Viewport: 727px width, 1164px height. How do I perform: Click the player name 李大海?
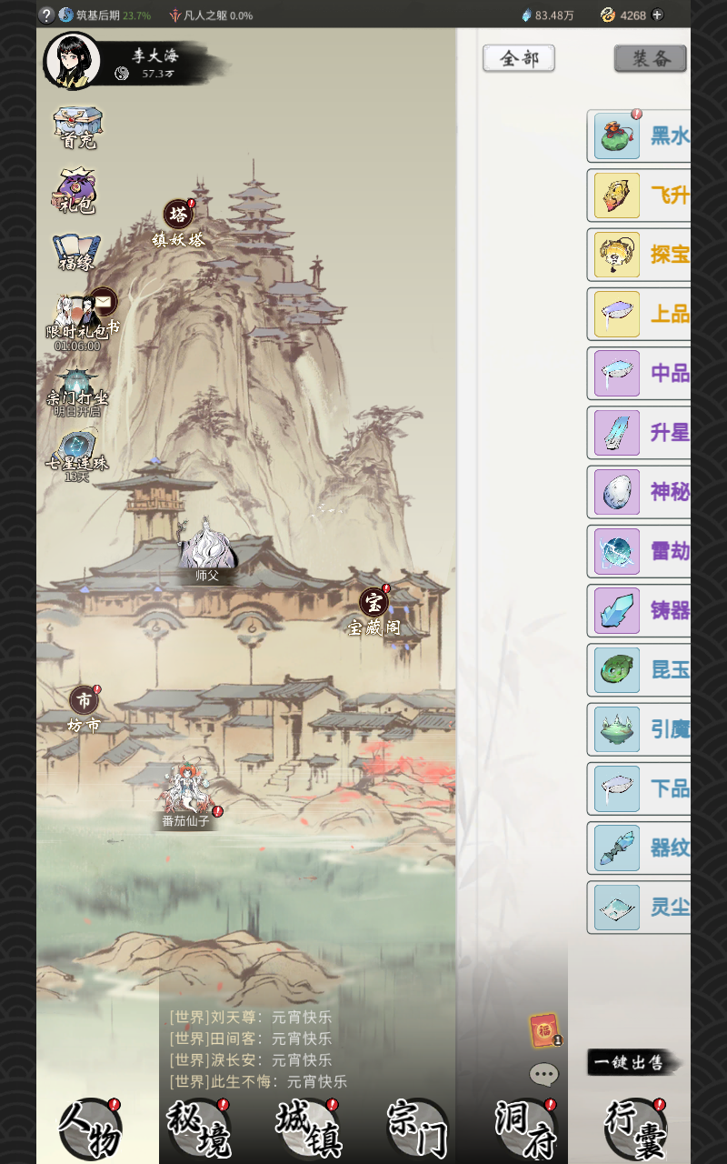click(155, 55)
